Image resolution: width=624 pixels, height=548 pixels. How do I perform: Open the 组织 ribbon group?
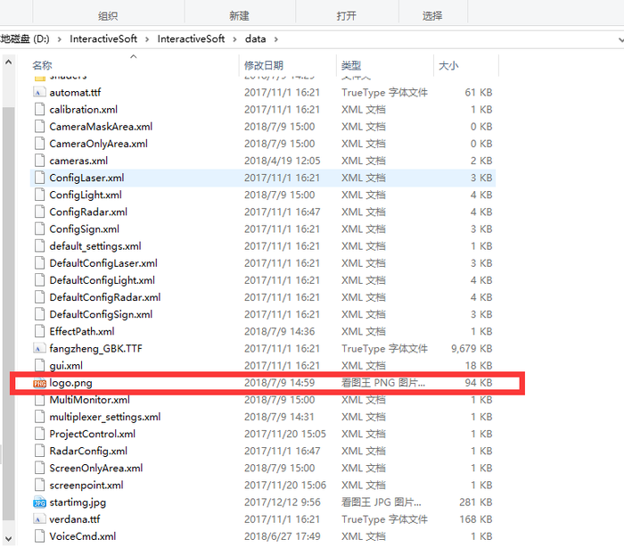(x=108, y=16)
